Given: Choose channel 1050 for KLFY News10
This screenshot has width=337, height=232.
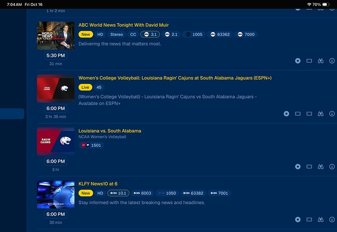Looking at the screenshot, I should pos(167,193).
